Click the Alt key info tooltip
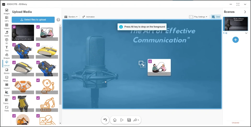The width and height of the screenshot is (251, 127). coord(142,27)
